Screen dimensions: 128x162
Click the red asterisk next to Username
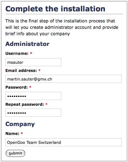pyautogui.click(x=31, y=53)
